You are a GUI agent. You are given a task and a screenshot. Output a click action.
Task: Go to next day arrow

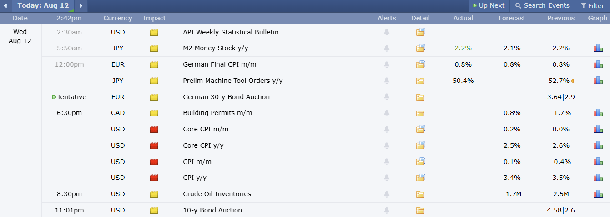coord(81,6)
